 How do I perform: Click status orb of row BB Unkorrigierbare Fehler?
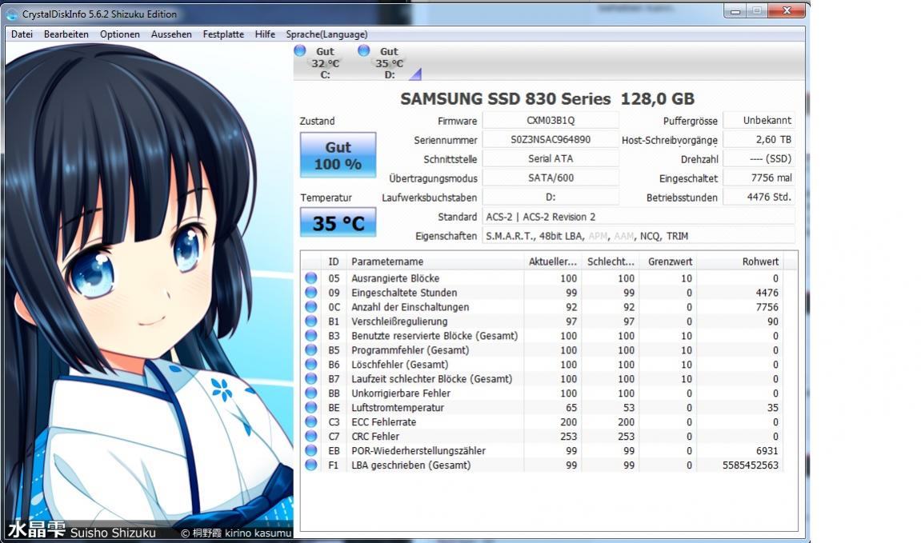311,393
